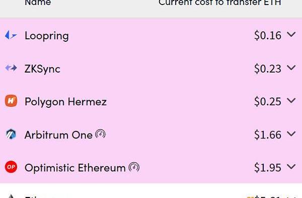Click the $1.66 Arbitrum cost value
302x198 pixels.
tap(268, 135)
